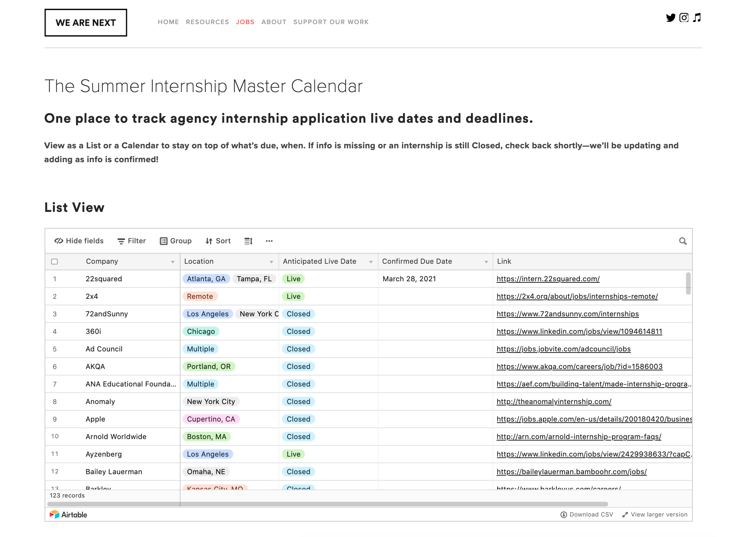Screen dimensions: 741x537
Task: Select the Bailey Lauerman company cell
Action: [131, 472]
